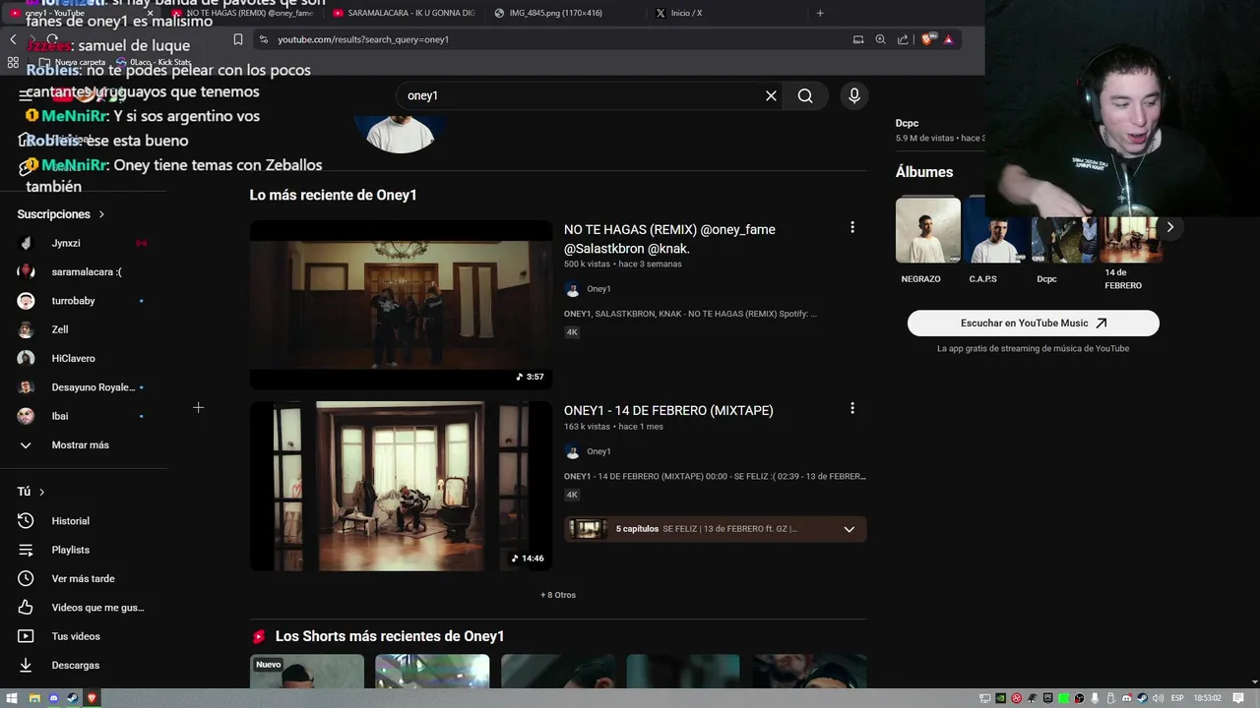Click Escuchar en YouTube Music button
This screenshot has height=708, width=1260.
(1033, 323)
